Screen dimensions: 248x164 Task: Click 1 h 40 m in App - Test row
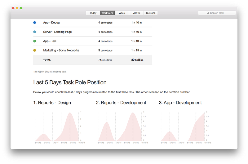[x=136, y=41]
